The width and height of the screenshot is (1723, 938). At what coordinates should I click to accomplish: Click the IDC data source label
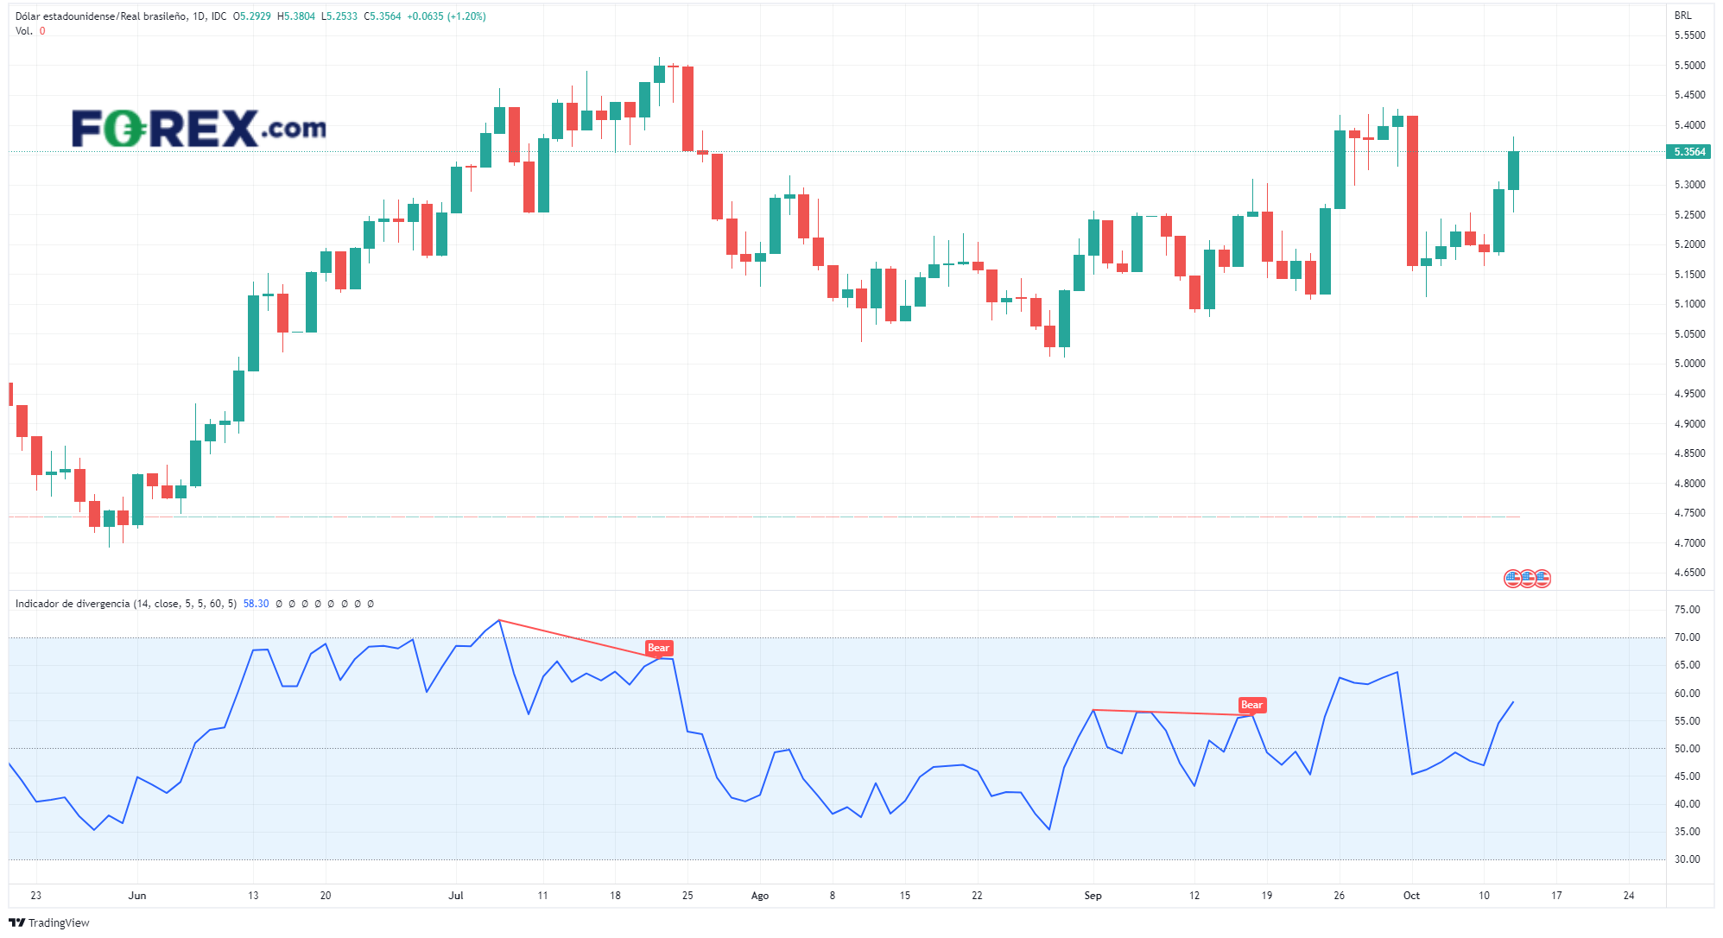point(219,16)
